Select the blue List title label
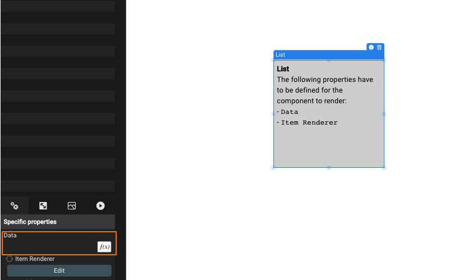Screen dimensions: 450x280 281,55
